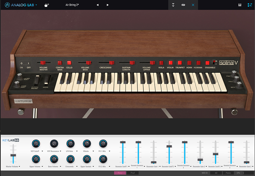Screen dimensions: 255x176
Task: Click the Mod Amt knob
Action: [17, 84]
